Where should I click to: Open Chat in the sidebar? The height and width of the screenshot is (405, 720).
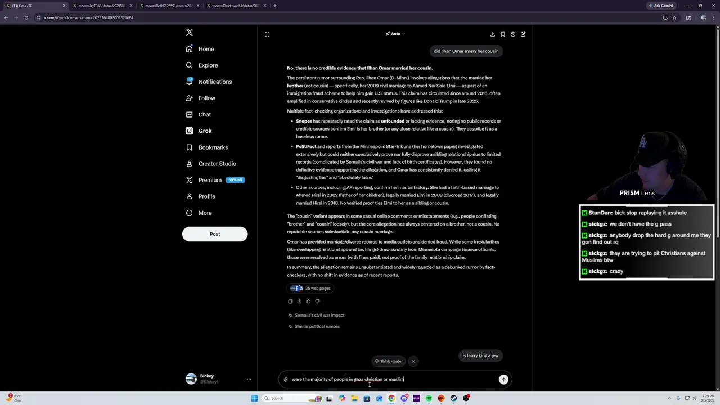[199, 114]
